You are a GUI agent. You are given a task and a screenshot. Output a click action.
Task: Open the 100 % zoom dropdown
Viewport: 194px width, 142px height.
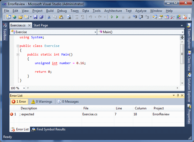pos(24,88)
